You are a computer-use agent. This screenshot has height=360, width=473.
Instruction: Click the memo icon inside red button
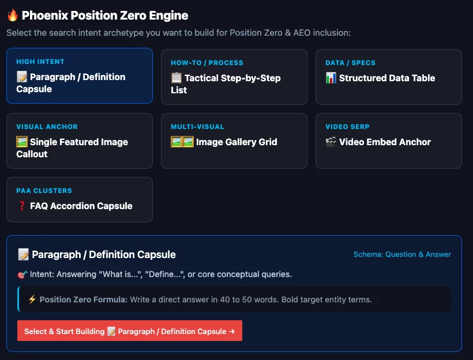[x=111, y=331]
